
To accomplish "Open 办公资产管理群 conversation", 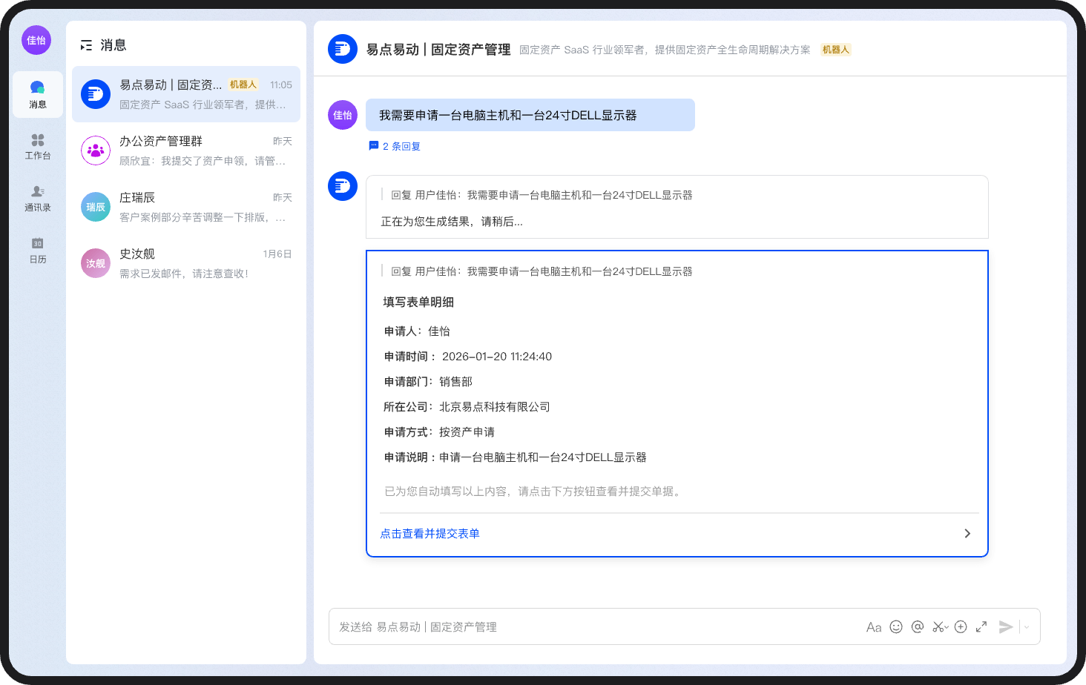I will tap(186, 150).
